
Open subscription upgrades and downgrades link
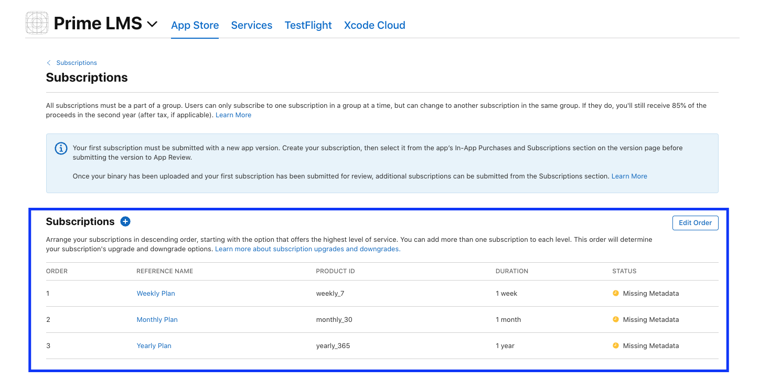(x=307, y=249)
